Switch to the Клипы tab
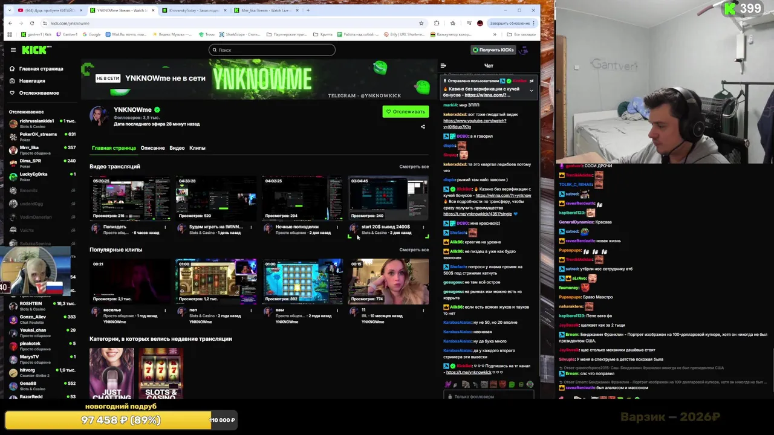774x435 pixels. 197,148
